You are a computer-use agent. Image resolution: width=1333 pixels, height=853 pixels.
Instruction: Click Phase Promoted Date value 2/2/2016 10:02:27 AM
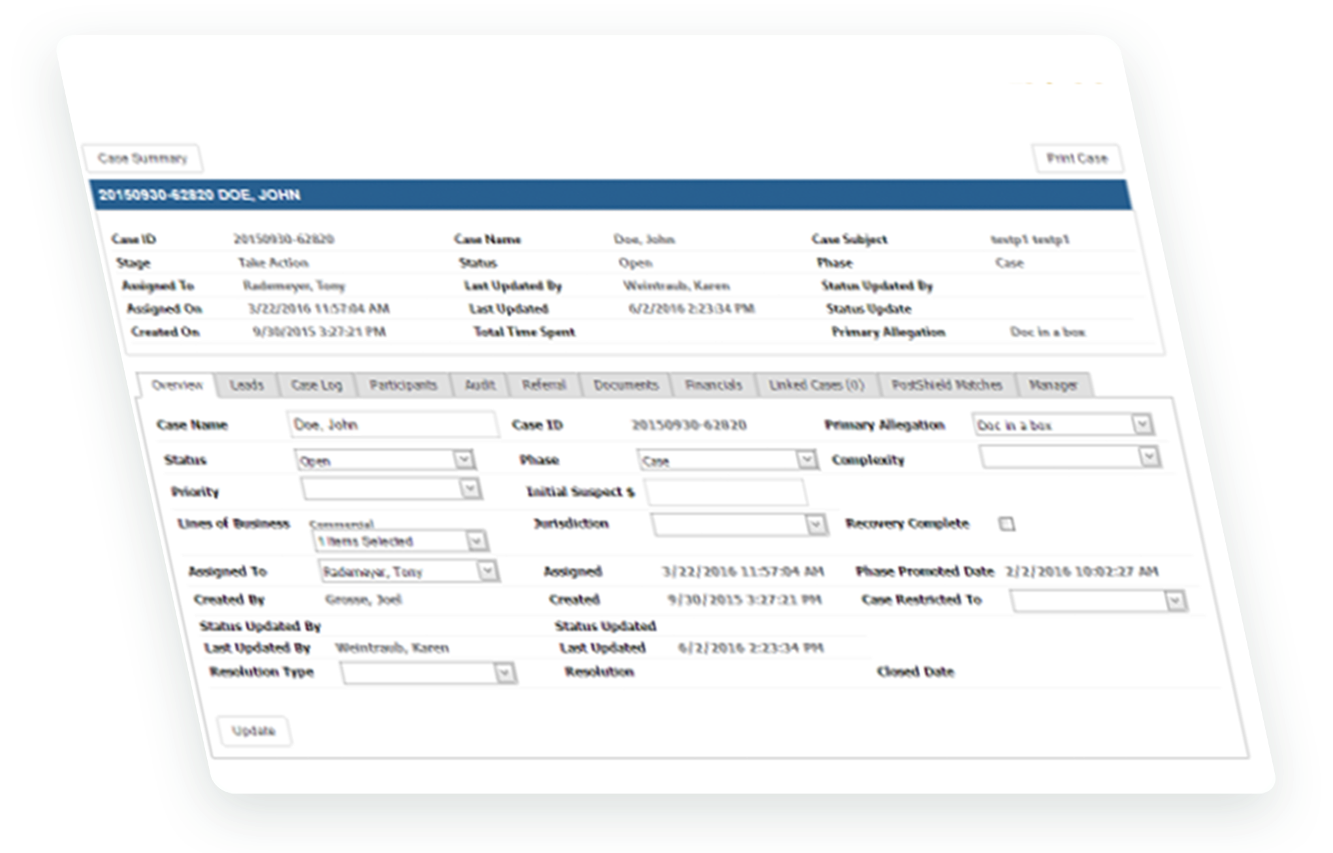1082,572
